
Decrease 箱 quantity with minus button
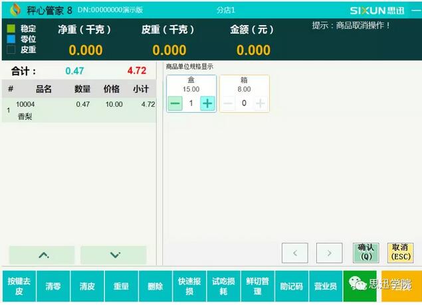228,103
